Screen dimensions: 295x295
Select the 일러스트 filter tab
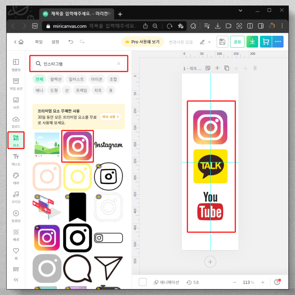point(76,79)
